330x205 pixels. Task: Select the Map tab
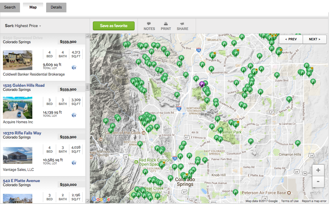33,7
